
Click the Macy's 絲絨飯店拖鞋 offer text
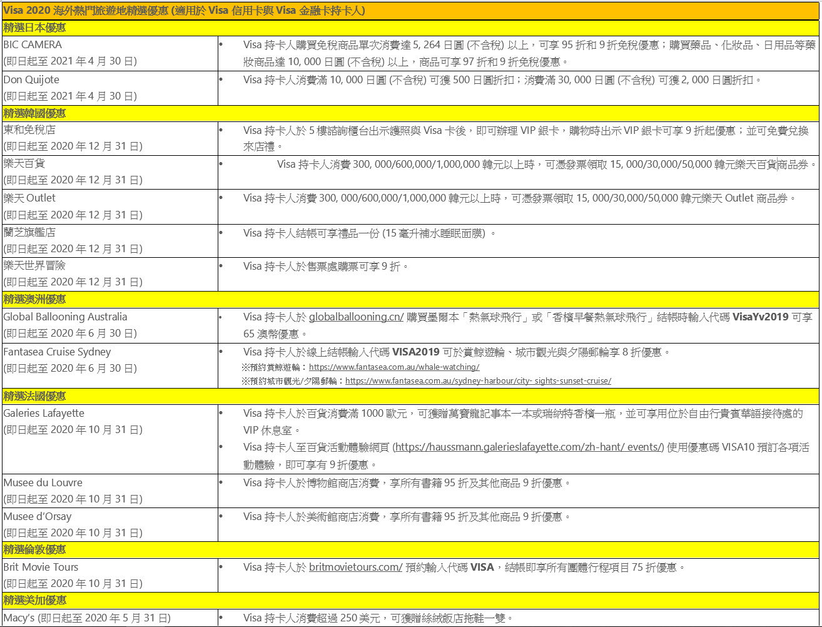point(378,618)
